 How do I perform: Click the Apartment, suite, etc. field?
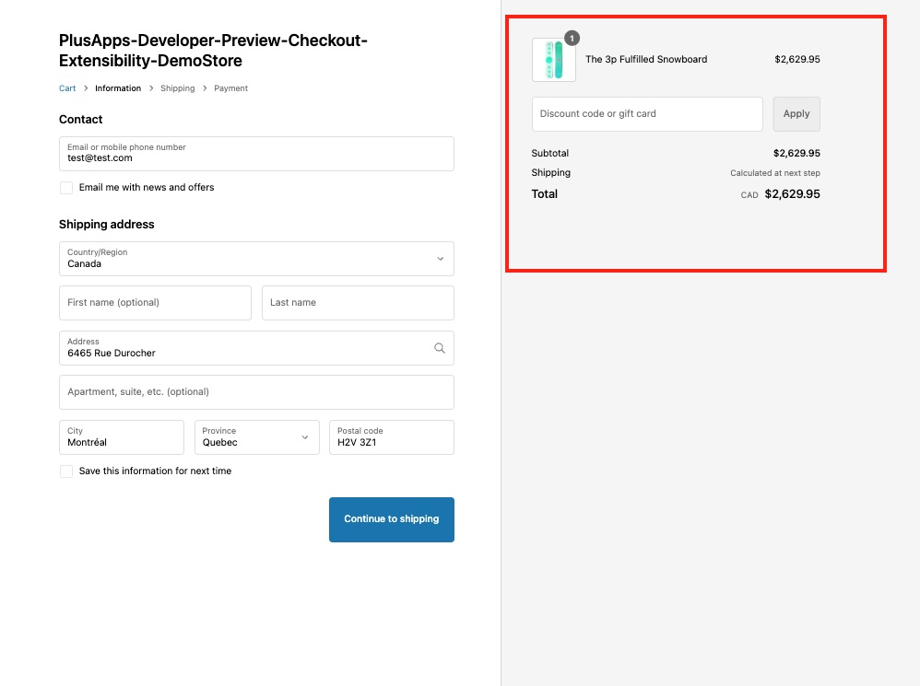256,392
